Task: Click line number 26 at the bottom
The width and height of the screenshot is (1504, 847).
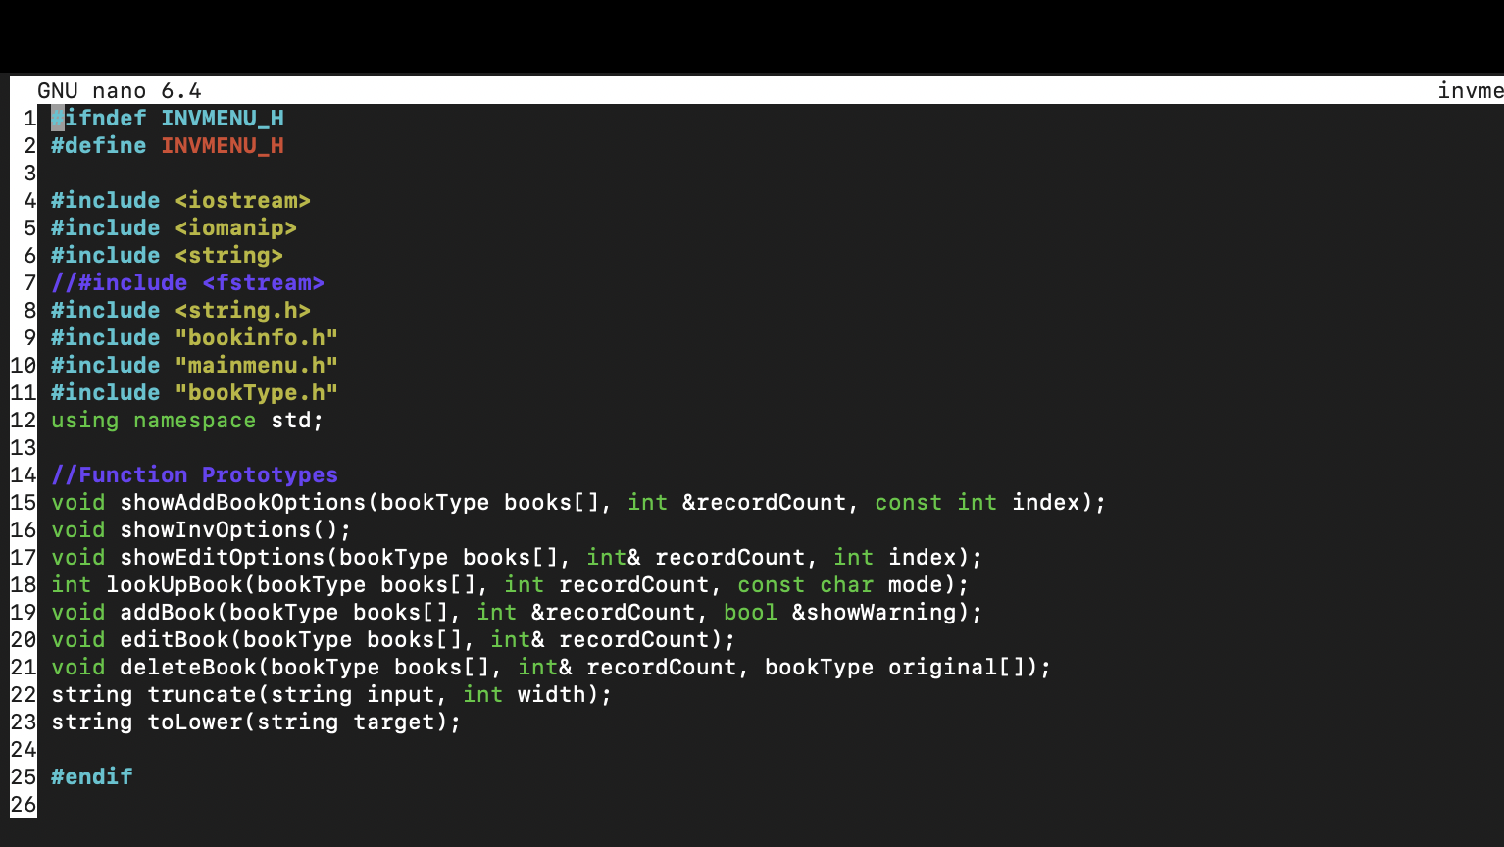Action: (25, 804)
